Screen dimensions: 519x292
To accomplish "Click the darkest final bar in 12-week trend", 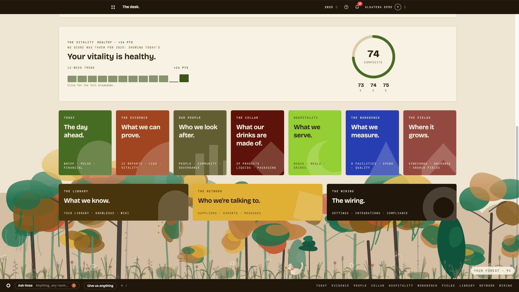I will (x=184, y=78).
